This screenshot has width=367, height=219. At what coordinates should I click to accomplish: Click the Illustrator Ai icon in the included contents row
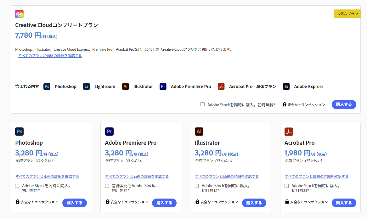[x=126, y=87]
